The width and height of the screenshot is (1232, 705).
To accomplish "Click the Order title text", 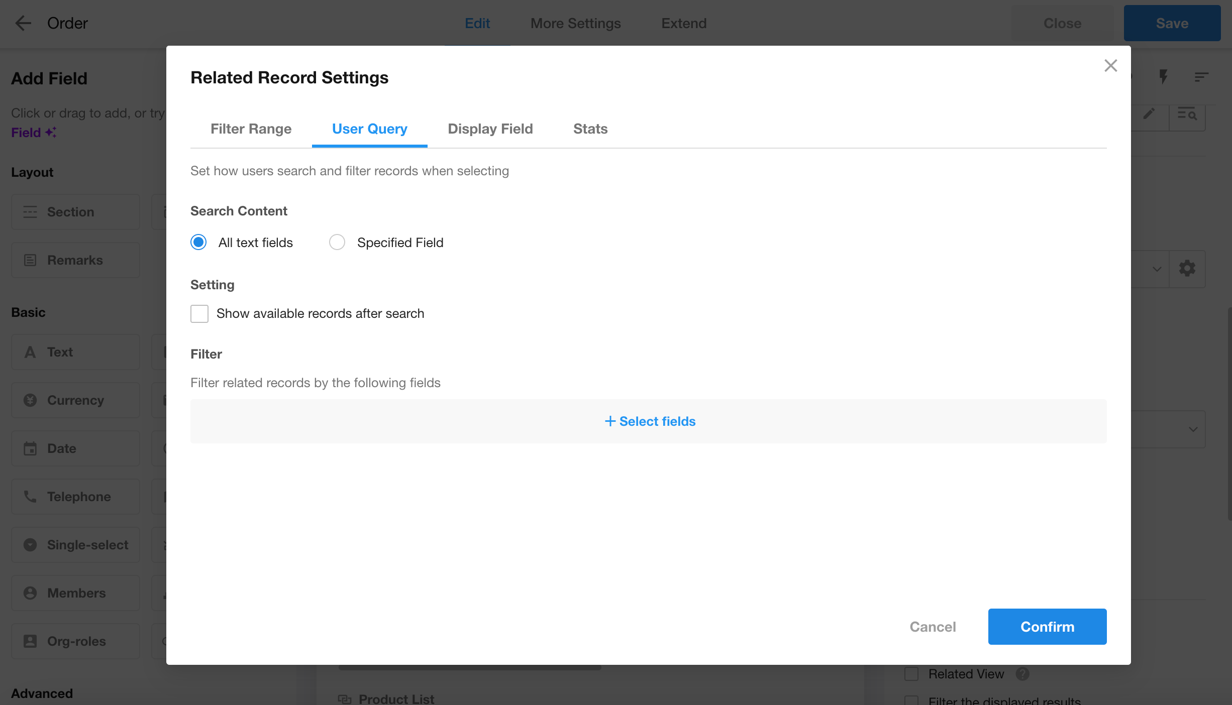I will pos(67,23).
